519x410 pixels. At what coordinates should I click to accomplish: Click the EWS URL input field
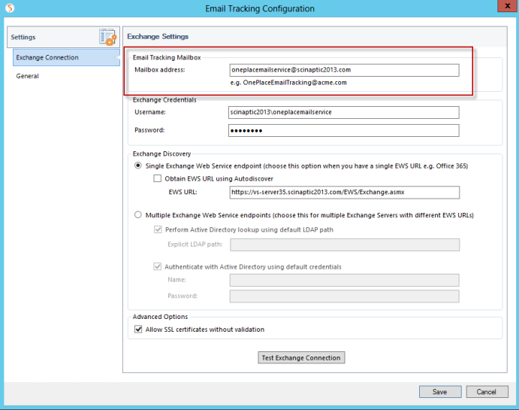[x=345, y=193]
